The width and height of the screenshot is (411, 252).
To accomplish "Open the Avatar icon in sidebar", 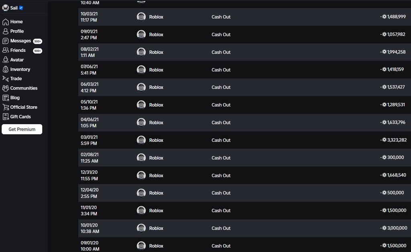I will (6, 60).
